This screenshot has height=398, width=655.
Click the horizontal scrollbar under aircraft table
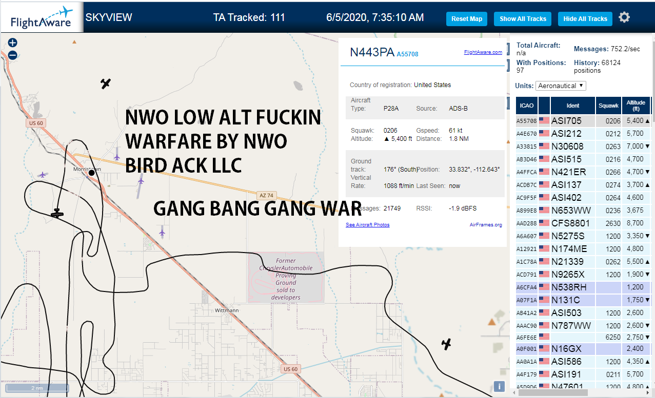pos(553,392)
